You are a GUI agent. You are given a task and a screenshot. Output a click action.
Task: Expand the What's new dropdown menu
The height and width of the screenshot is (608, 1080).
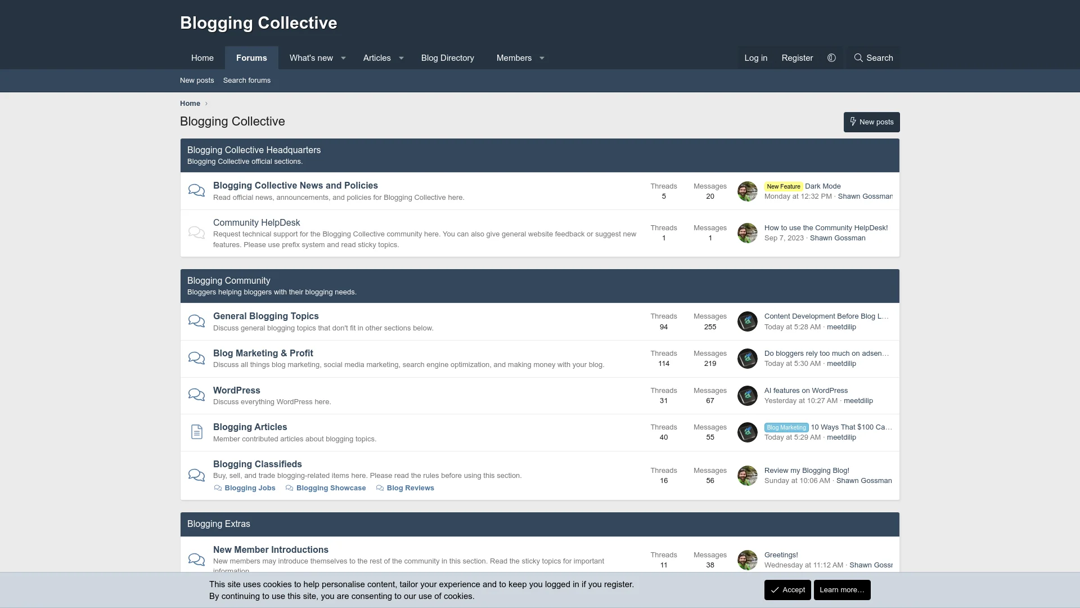pos(343,57)
